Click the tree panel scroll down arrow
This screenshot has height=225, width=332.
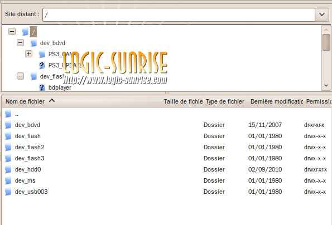point(326,86)
